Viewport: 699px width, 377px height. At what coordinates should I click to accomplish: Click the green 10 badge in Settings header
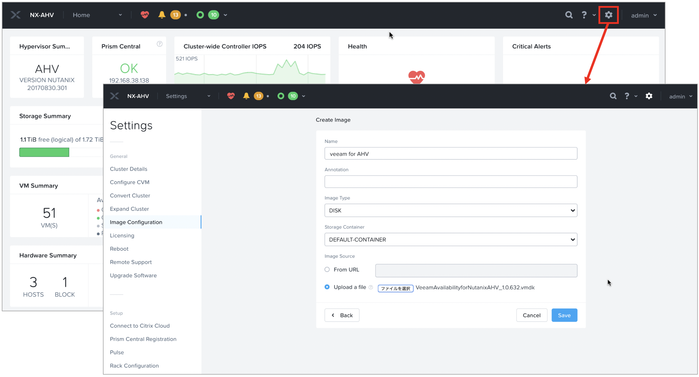pos(293,96)
